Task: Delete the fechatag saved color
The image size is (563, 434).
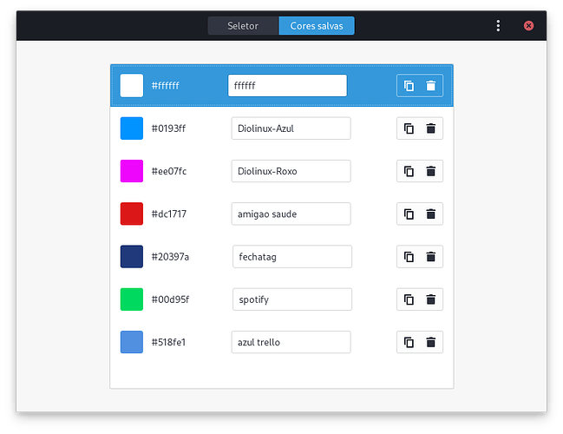Action: pos(431,257)
